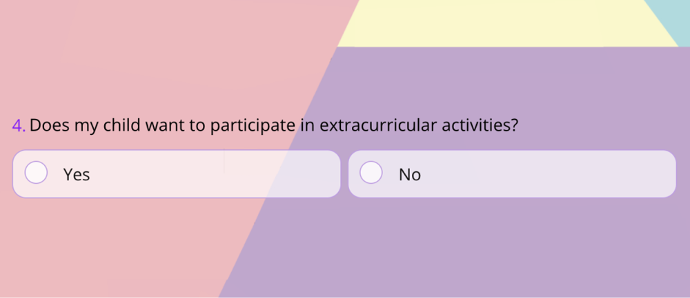This screenshot has width=690, height=298.
Task: Click the purple question number 4
Action: click(x=19, y=125)
